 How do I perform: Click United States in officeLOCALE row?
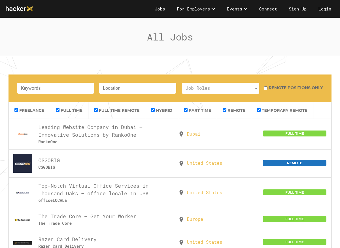pyautogui.click(x=205, y=193)
